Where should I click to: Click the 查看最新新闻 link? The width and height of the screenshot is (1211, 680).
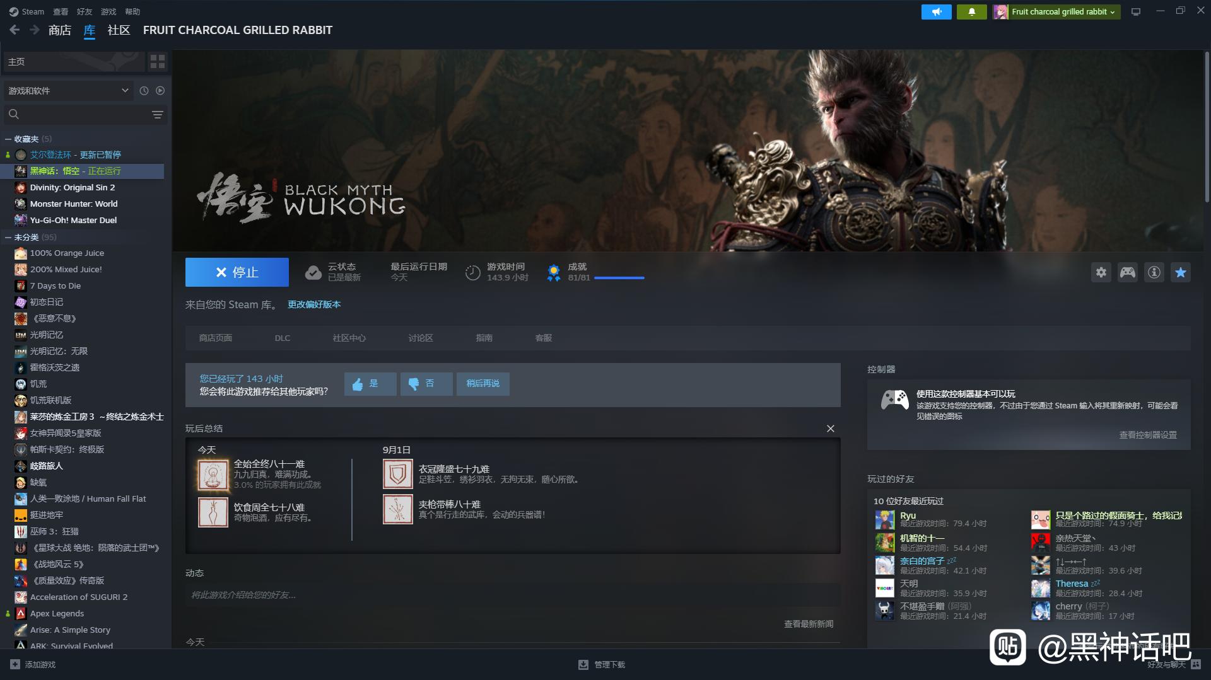[809, 624]
